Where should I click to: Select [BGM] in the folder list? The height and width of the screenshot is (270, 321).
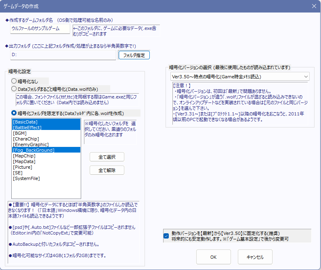pyautogui.click(x=46, y=133)
